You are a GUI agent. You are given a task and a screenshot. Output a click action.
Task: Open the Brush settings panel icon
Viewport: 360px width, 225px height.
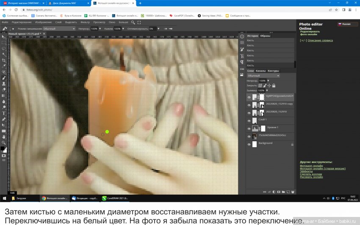coord(242,49)
